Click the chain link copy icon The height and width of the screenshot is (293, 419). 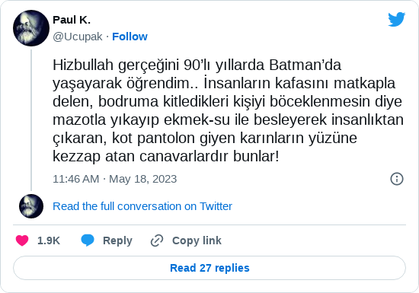[157, 240]
